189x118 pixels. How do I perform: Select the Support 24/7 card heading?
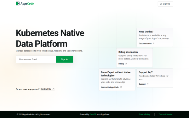(146, 72)
